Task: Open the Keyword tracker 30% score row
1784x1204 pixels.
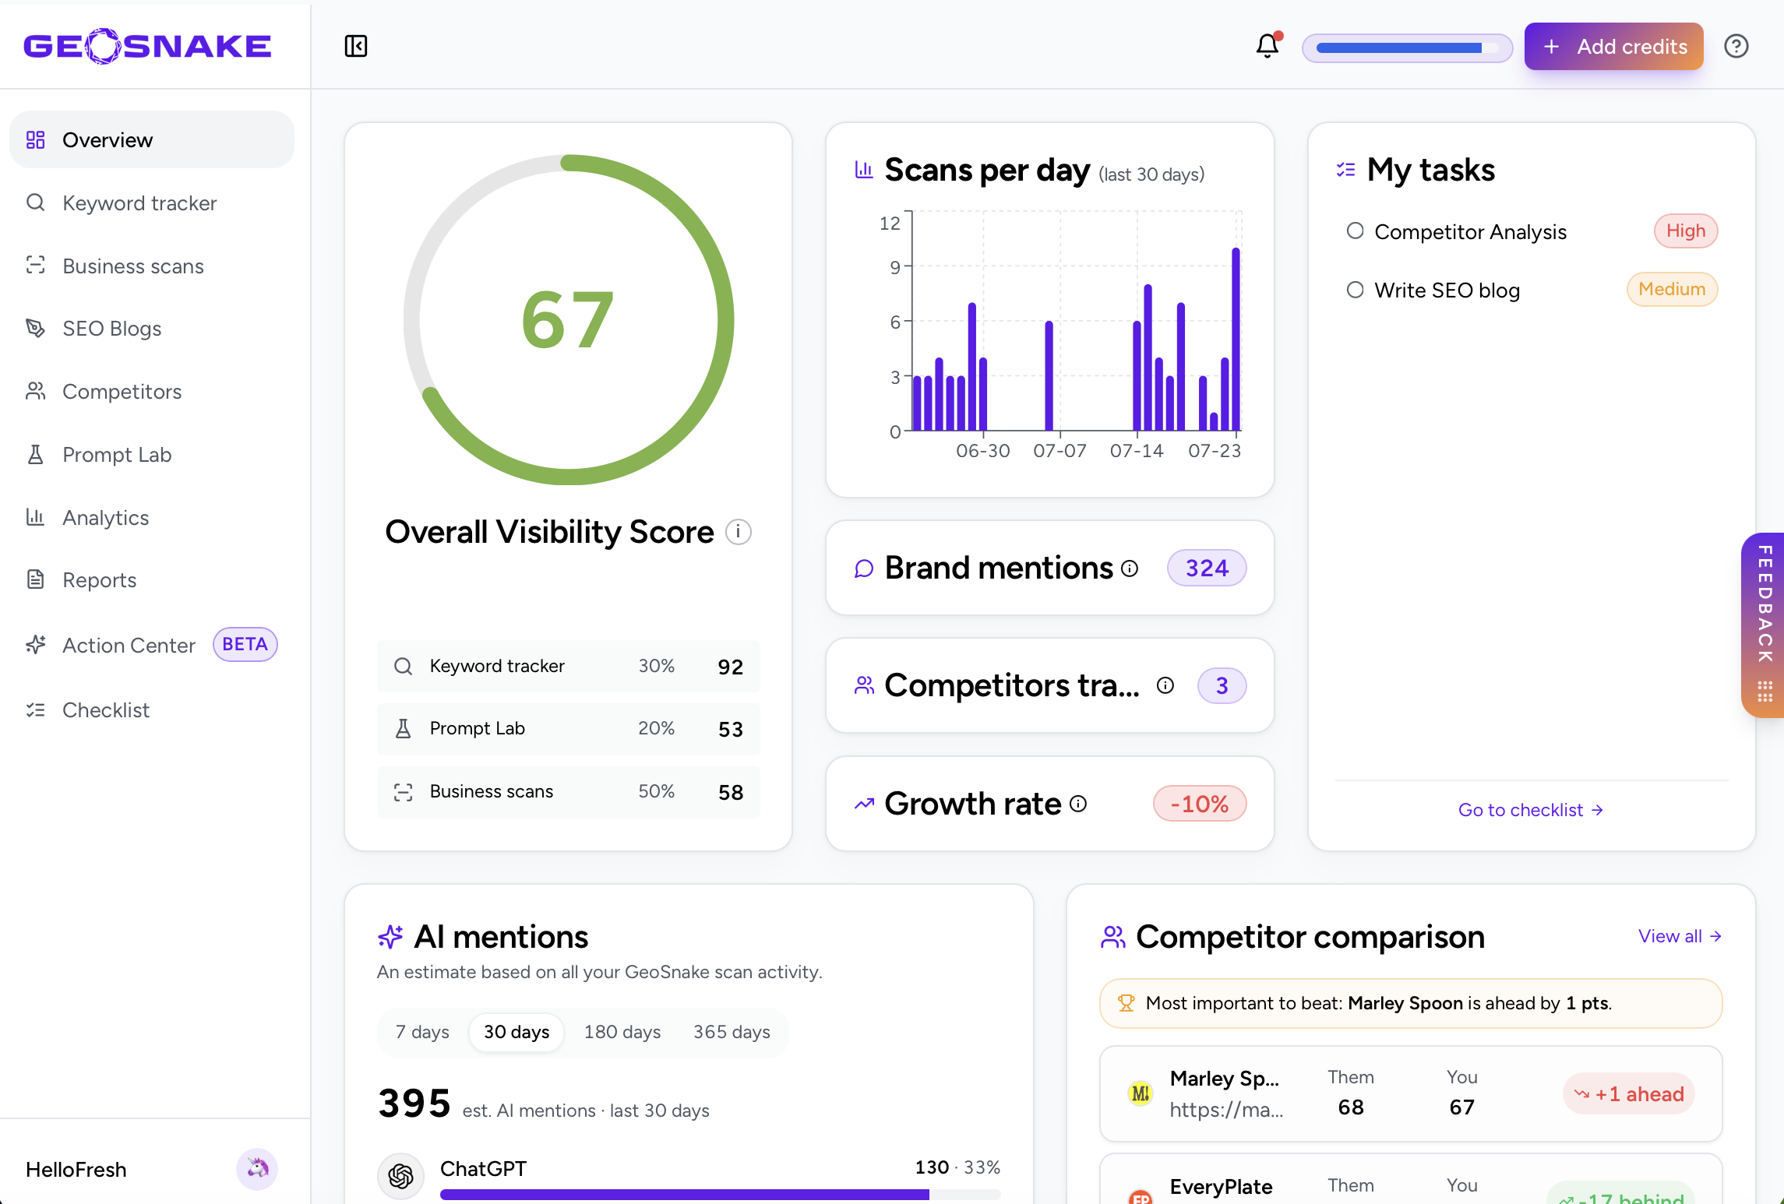Action: pyautogui.click(x=569, y=667)
